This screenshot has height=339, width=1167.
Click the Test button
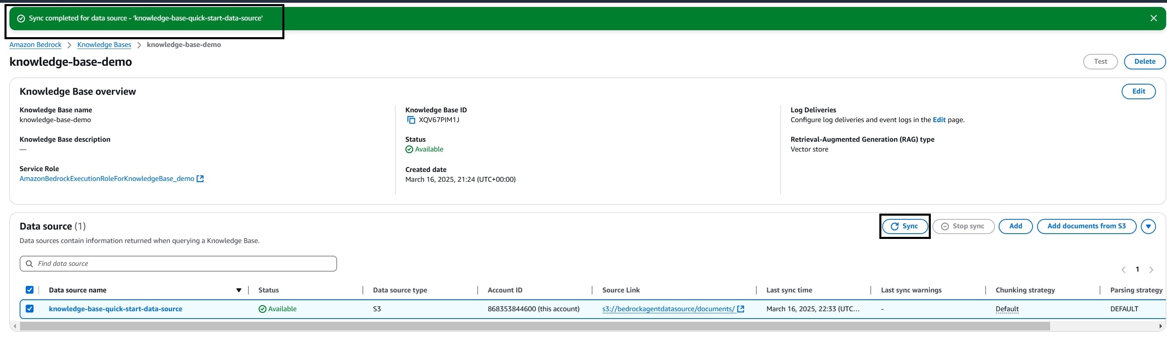1100,62
